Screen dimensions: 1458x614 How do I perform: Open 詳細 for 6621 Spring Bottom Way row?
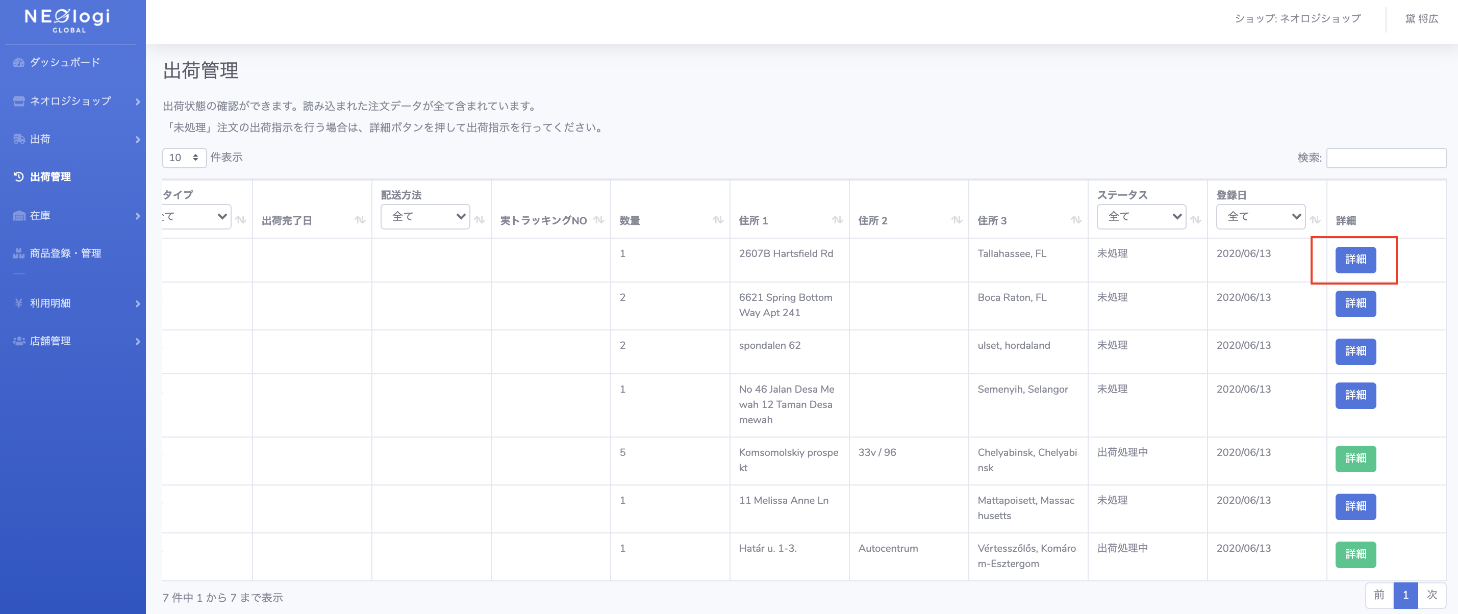[x=1355, y=304]
